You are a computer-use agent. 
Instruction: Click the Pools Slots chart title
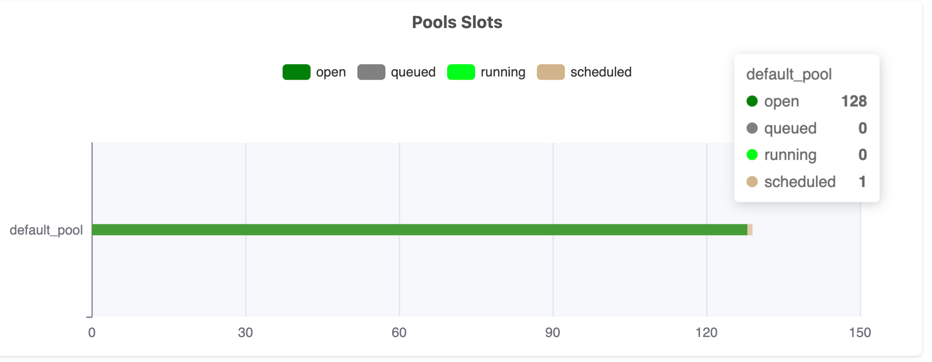[457, 22]
